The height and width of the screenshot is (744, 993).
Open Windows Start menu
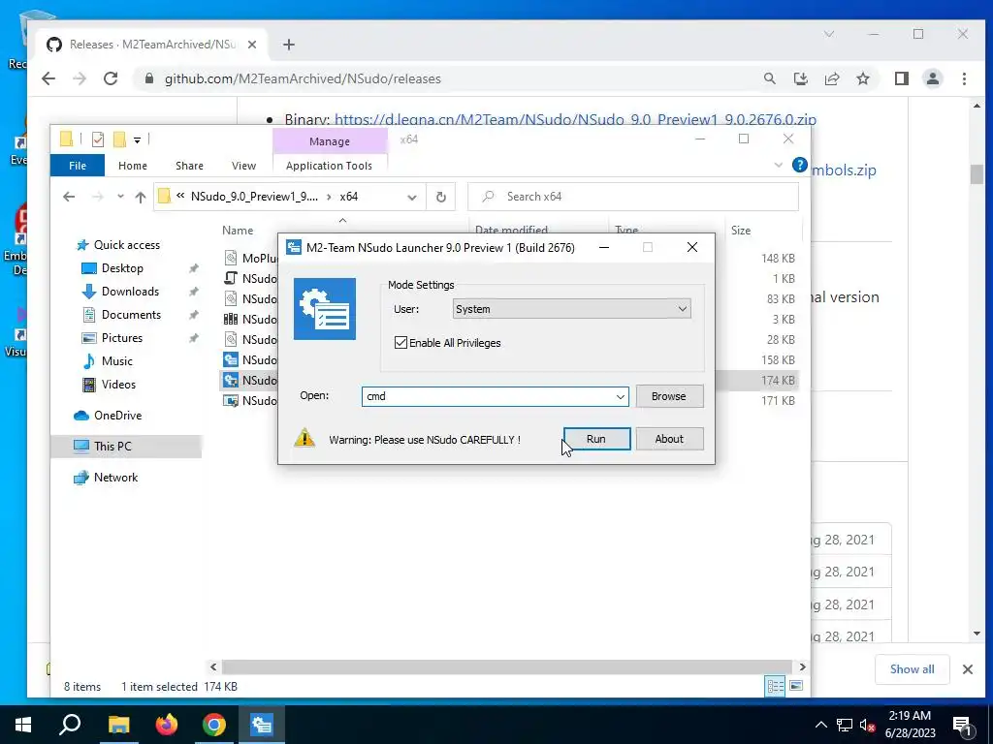point(23,725)
